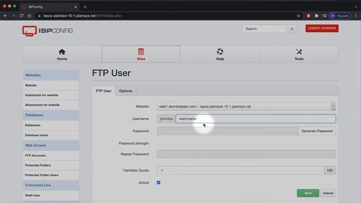Open a new browser tab

click(85, 7)
